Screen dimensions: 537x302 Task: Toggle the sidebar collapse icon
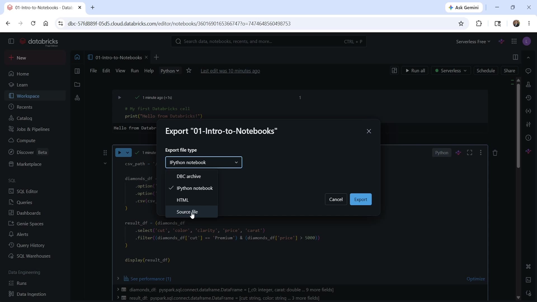click(11, 41)
